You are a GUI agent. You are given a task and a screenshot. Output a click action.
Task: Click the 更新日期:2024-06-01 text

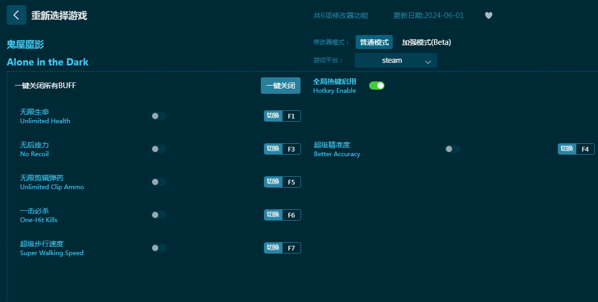tap(429, 15)
